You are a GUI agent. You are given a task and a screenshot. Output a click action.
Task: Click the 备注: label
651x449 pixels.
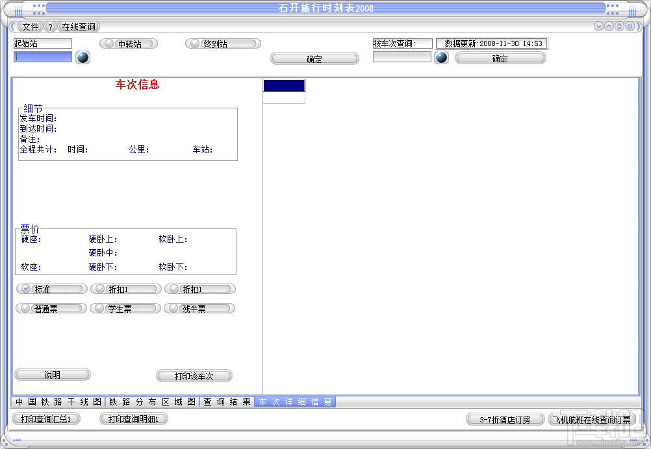[30, 140]
